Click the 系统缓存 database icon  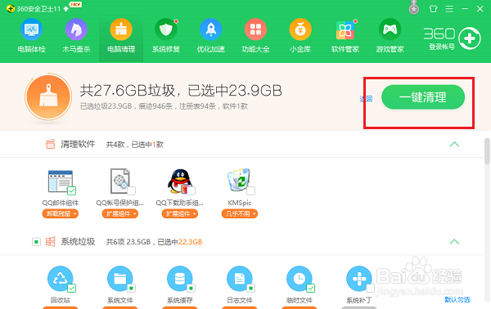[x=180, y=279]
